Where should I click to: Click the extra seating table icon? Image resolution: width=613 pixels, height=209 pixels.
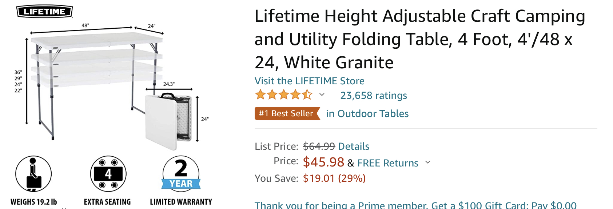click(x=108, y=174)
